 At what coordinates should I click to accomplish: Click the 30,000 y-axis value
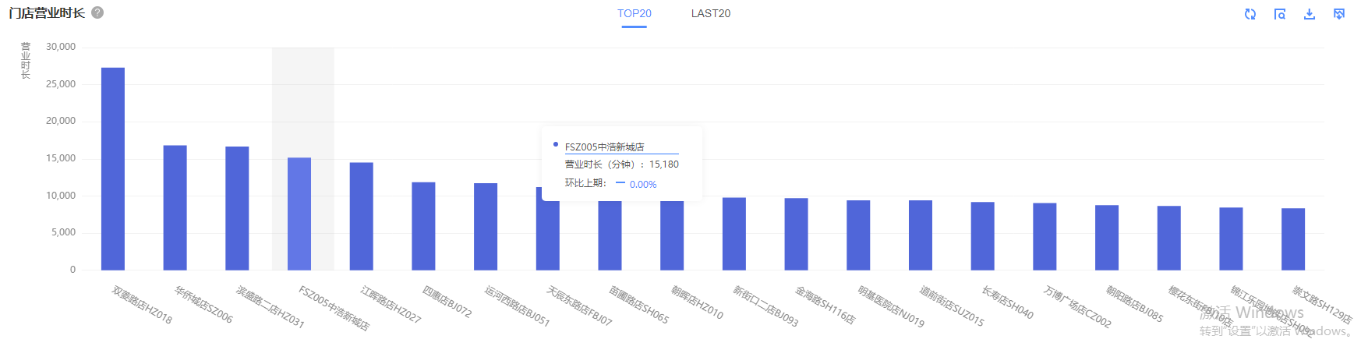point(61,47)
